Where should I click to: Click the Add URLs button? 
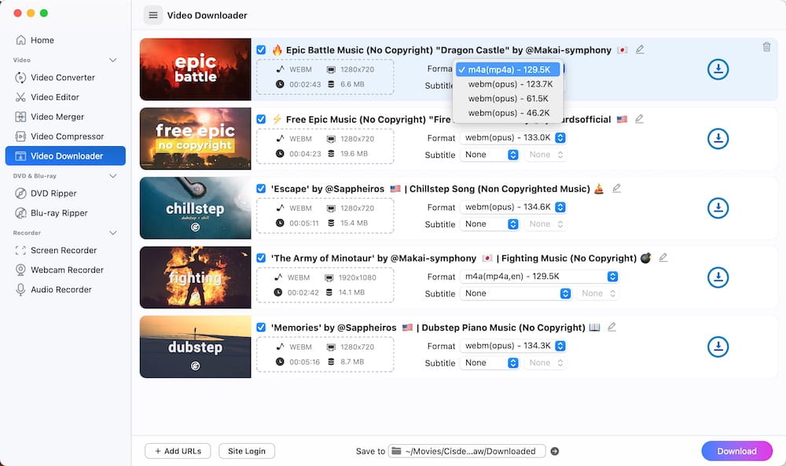coord(178,451)
